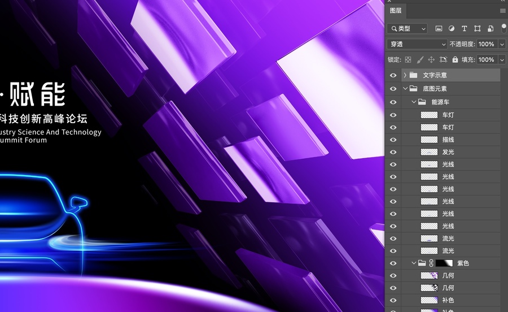This screenshot has width=508, height=312.
Task: Click the 科技创新高峰论坛 subtitle on canvas
Action: coord(43,119)
